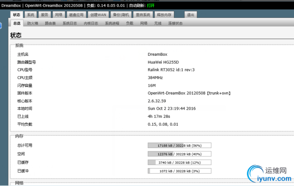The height and width of the screenshot is (186, 294).
Task: Click uptime 4h 17m 28s value
Action: [x=159, y=117]
